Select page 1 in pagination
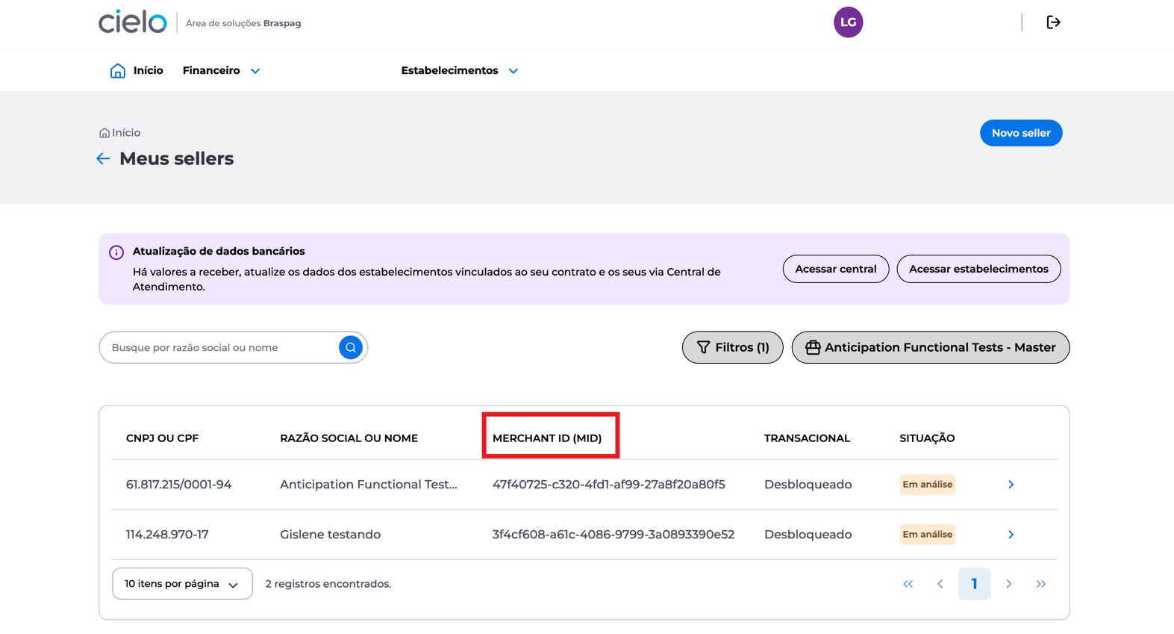Viewport: 1174px width, 634px height. [974, 584]
